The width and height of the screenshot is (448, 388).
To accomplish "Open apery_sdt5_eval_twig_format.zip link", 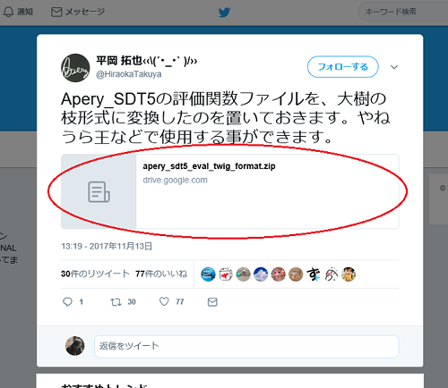I will click(x=209, y=166).
